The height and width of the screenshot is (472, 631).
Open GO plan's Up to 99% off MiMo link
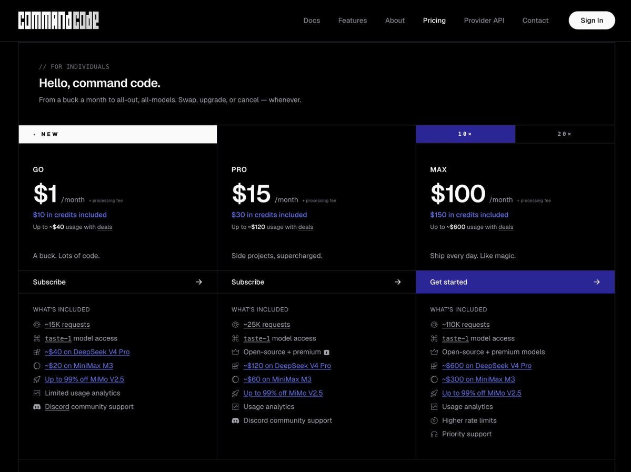coord(85,379)
